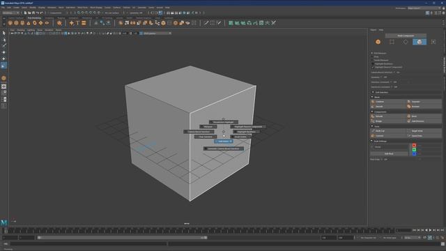This screenshot has height=251, width=446.
Task: Collapse the Mesh section in Modeling Toolkit
Action: coord(372,97)
